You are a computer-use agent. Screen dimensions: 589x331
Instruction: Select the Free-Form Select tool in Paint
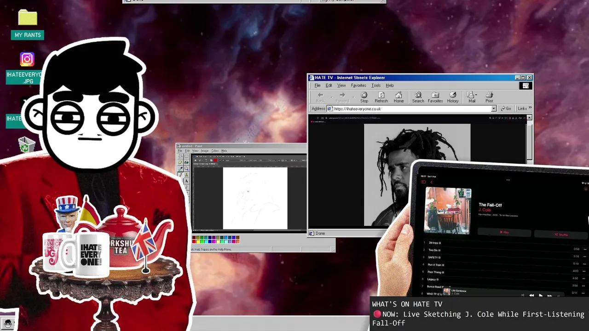coord(180,156)
